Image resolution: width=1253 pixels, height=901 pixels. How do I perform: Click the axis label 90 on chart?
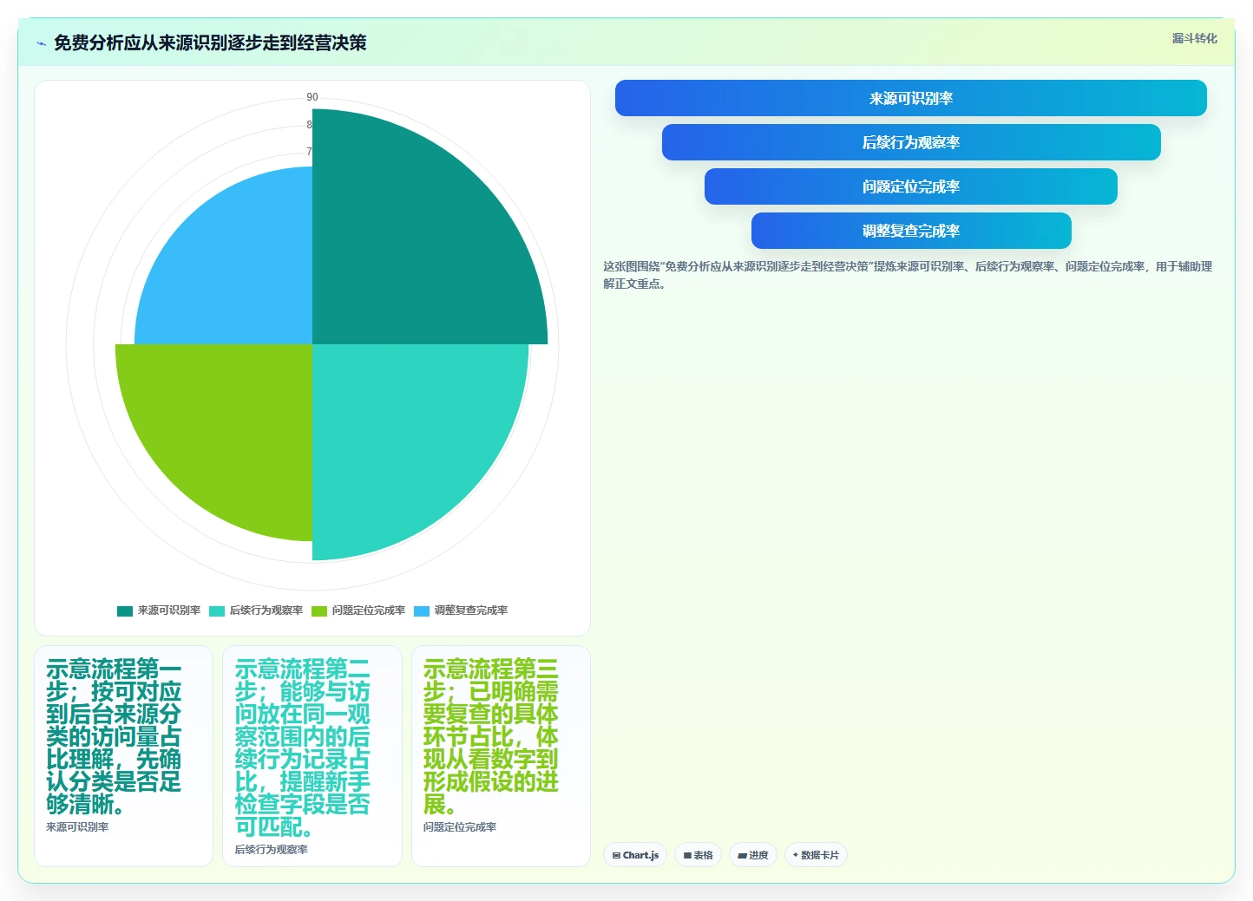tap(312, 97)
